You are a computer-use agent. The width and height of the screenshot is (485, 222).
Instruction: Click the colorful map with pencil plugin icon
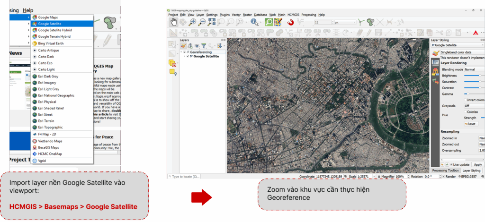pos(278,22)
